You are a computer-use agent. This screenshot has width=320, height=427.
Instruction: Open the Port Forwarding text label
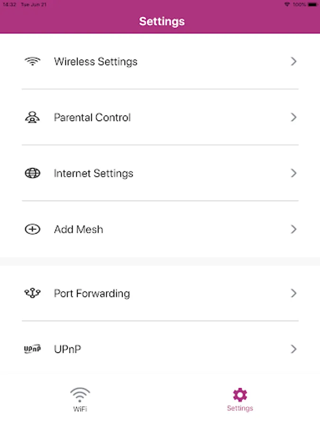(92, 294)
